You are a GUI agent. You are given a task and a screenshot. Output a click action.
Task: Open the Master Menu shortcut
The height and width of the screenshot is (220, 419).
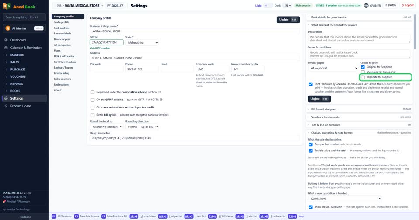[x=143, y=216]
